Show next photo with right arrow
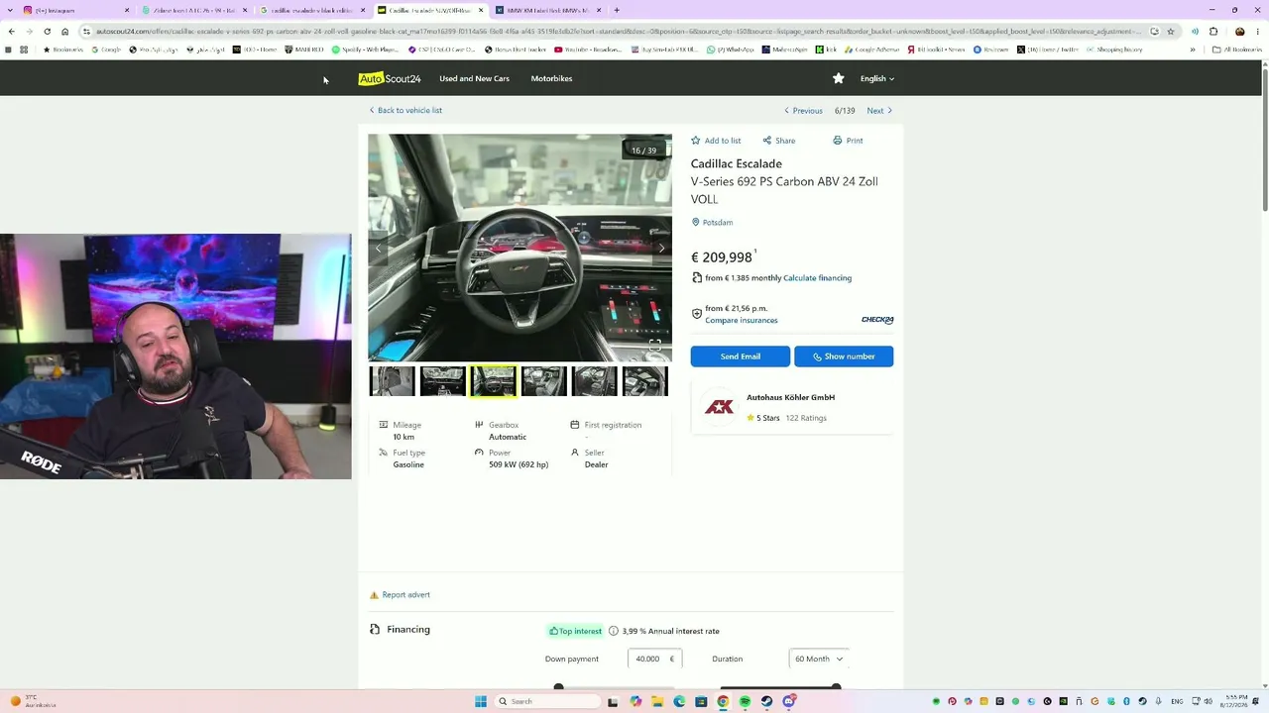This screenshot has width=1269, height=713. (x=661, y=249)
